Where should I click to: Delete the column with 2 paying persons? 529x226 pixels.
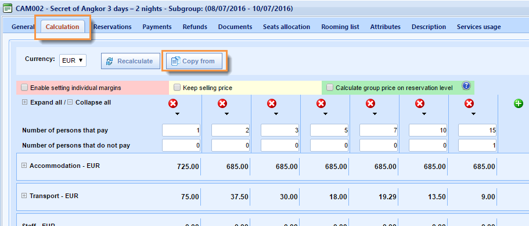tap(222, 104)
